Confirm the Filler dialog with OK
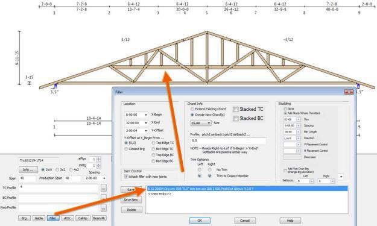The image size is (377, 226). pyautogui.click(x=200, y=221)
